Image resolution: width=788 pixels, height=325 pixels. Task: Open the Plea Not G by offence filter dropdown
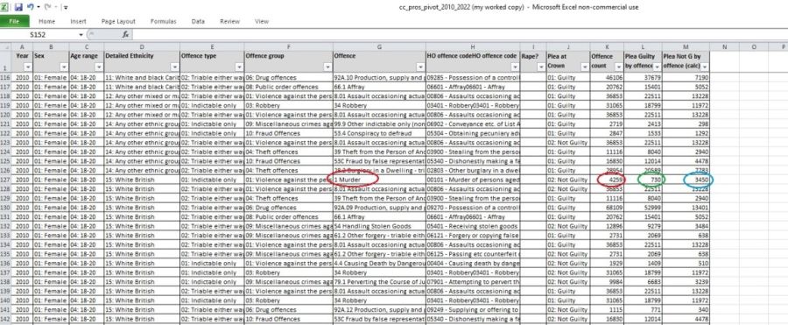(x=705, y=67)
